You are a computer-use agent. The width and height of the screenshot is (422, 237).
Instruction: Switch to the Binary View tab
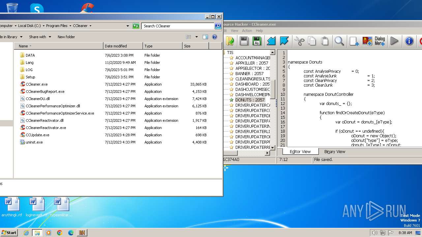[335, 151]
